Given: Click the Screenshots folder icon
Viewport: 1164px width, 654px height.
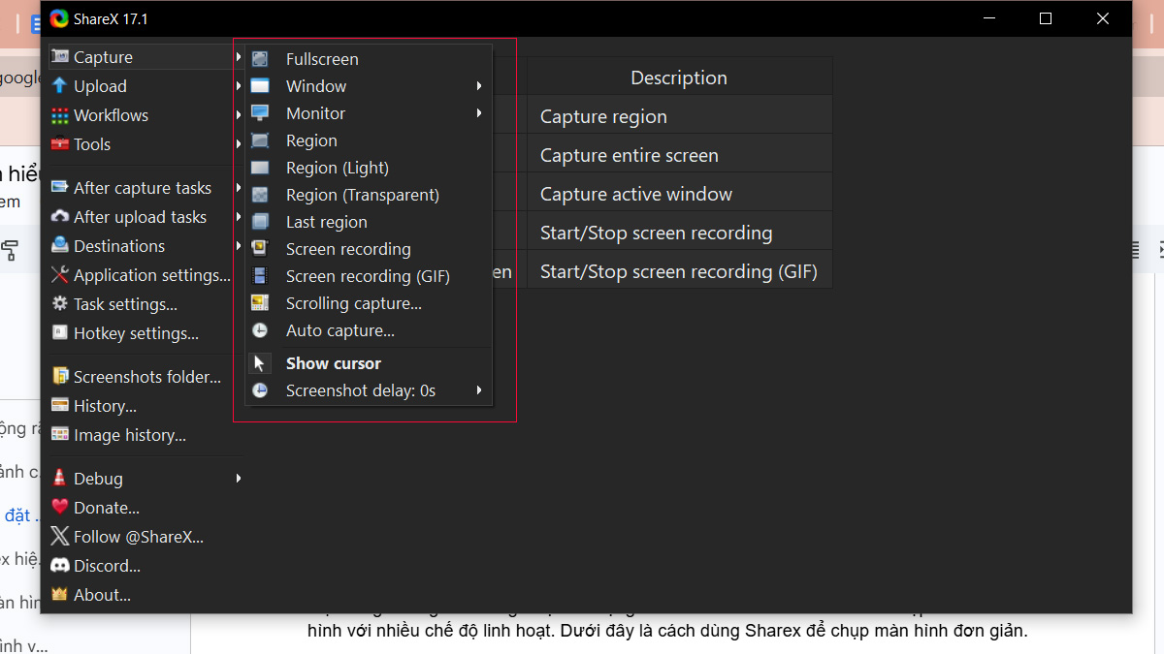Looking at the screenshot, I should [60, 377].
